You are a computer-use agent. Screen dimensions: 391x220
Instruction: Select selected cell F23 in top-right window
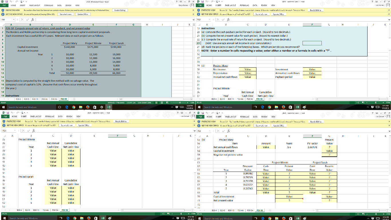tap(312, 43)
